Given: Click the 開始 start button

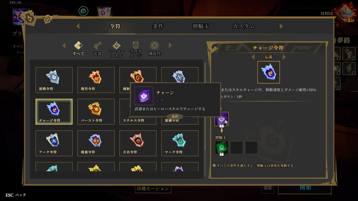Looking at the screenshot, I should click(305, 189).
